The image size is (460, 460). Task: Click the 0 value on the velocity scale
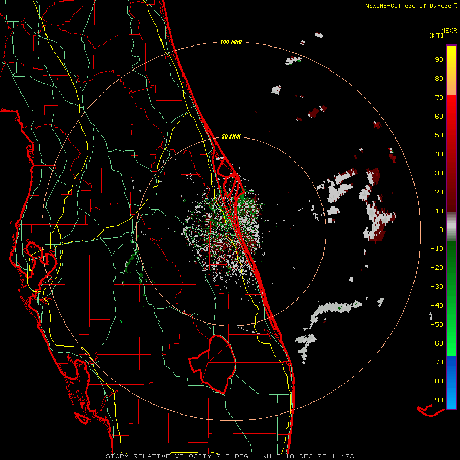coord(441,229)
